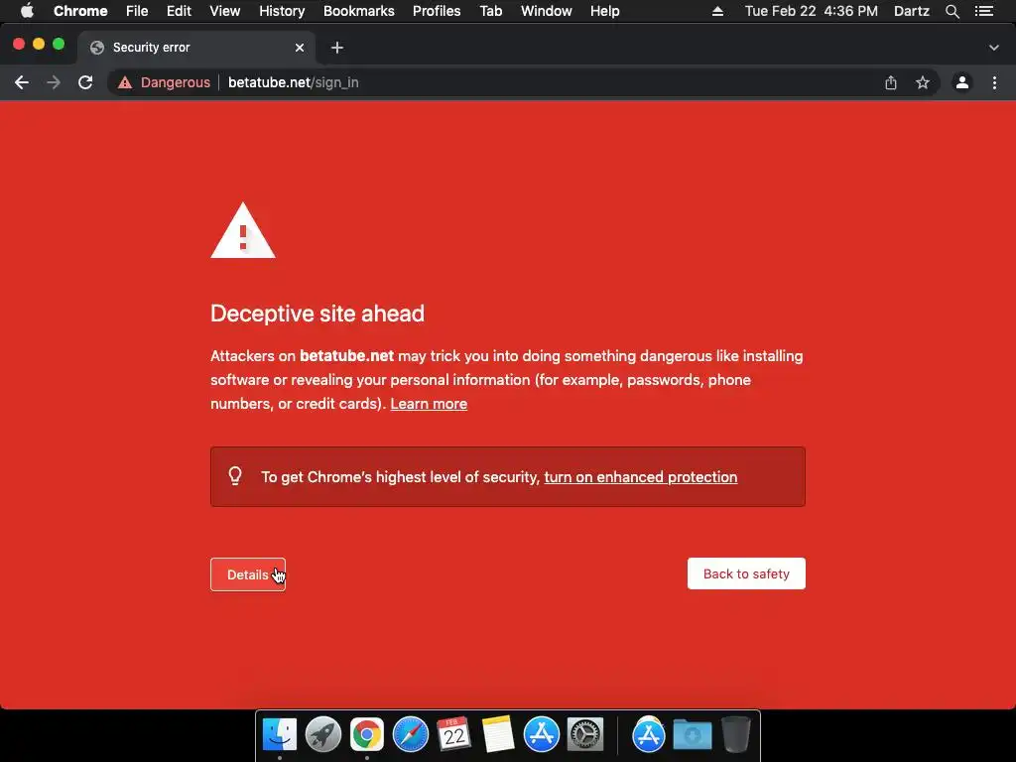Screen dimensions: 1016x762
Task: Close the Security error tab
Action: pos(300,48)
